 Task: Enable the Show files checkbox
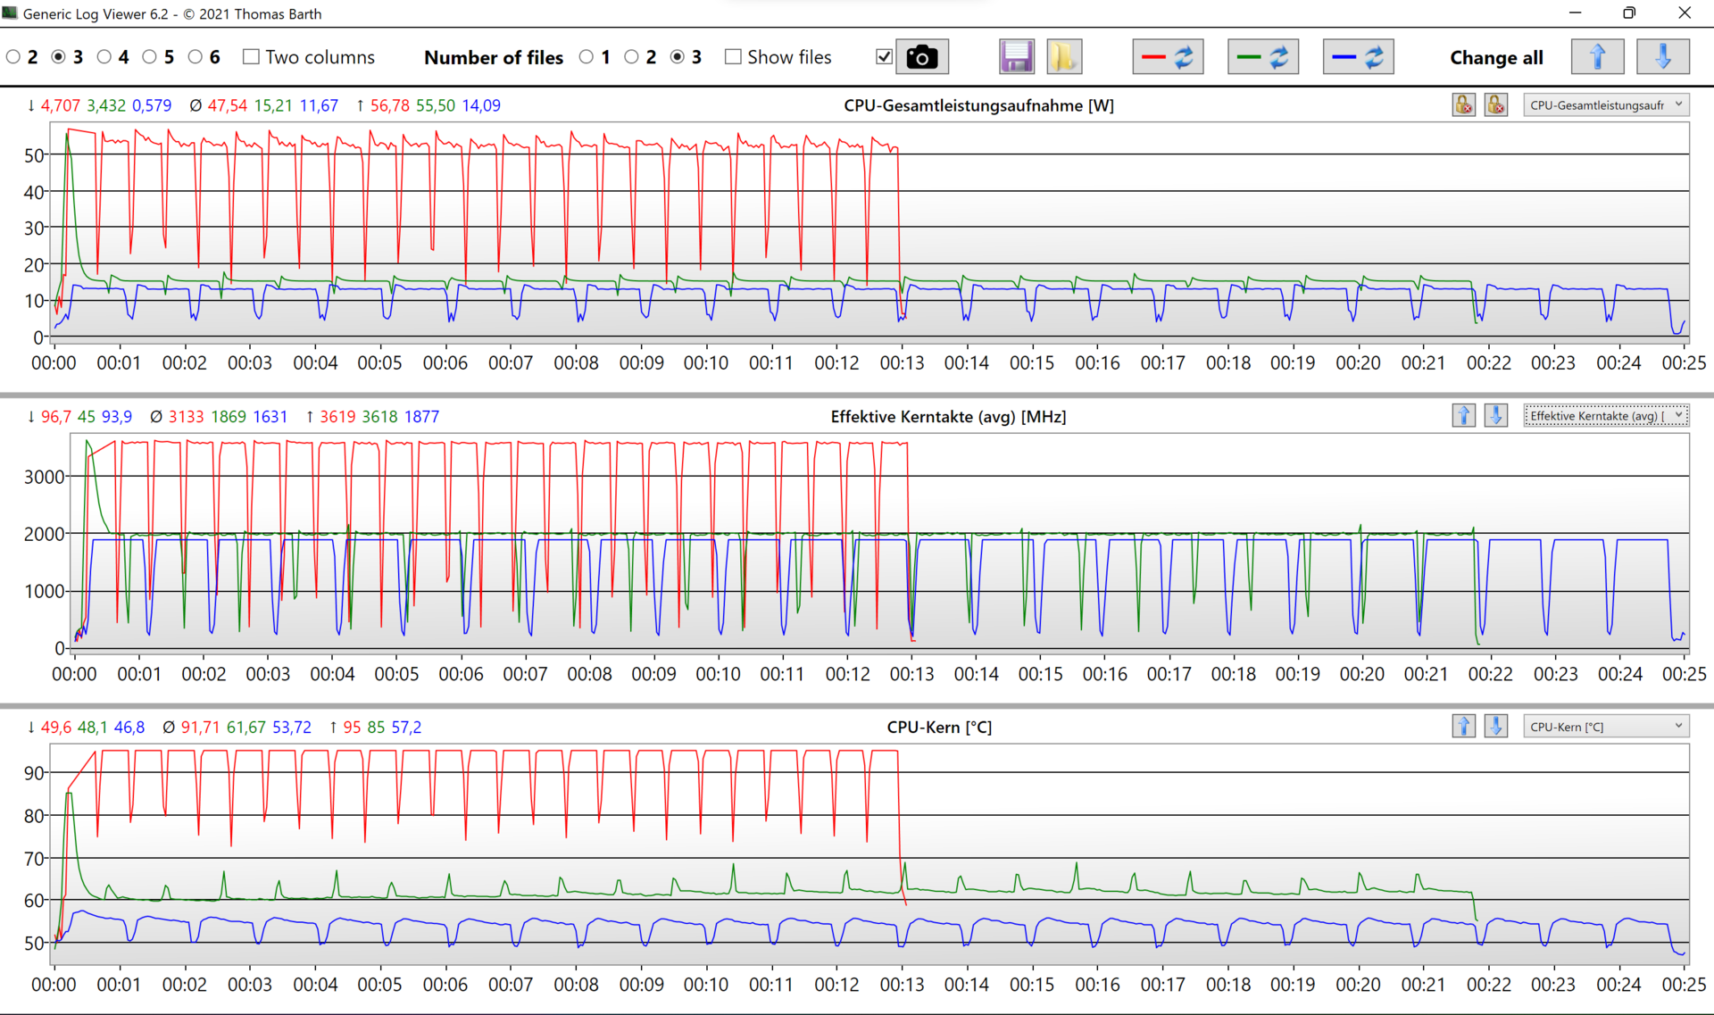[x=733, y=57]
